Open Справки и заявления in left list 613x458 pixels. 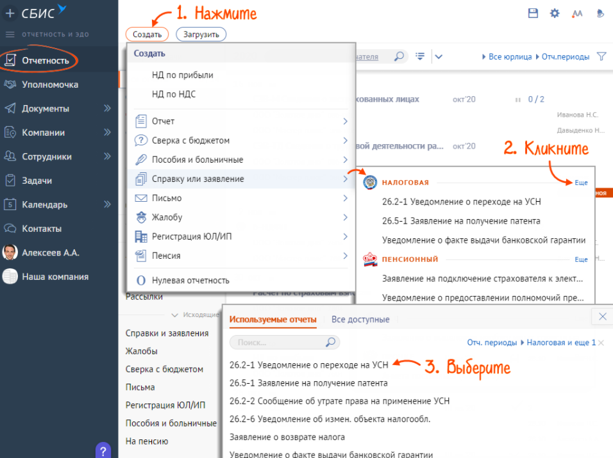coord(167,333)
